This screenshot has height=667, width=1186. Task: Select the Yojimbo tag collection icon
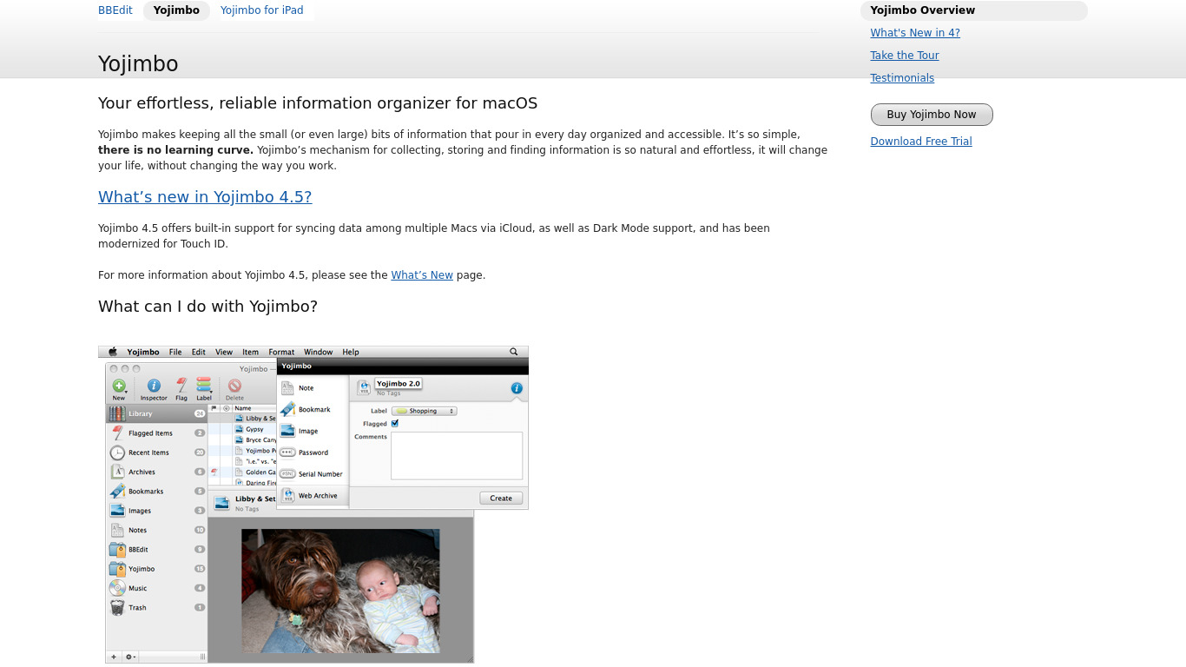coord(117,569)
